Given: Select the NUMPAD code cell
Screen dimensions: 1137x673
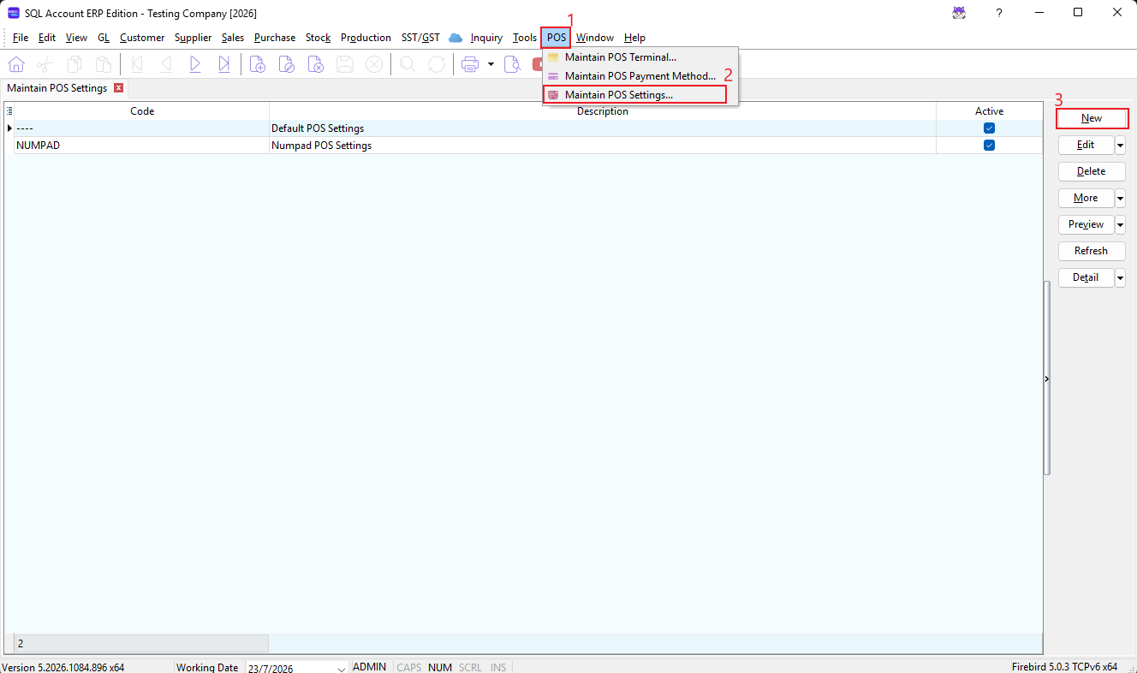Looking at the screenshot, I should point(142,146).
